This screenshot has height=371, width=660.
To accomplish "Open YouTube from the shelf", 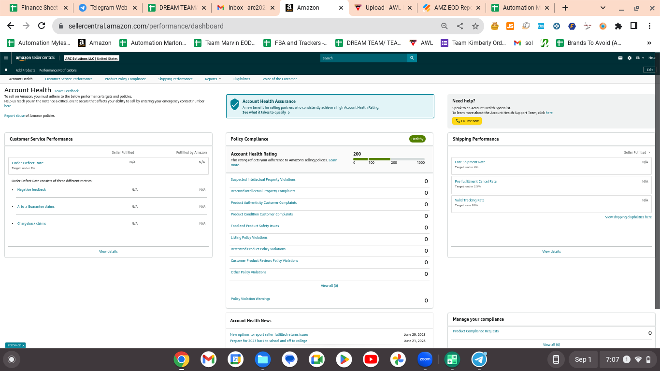I will click(371, 359).
